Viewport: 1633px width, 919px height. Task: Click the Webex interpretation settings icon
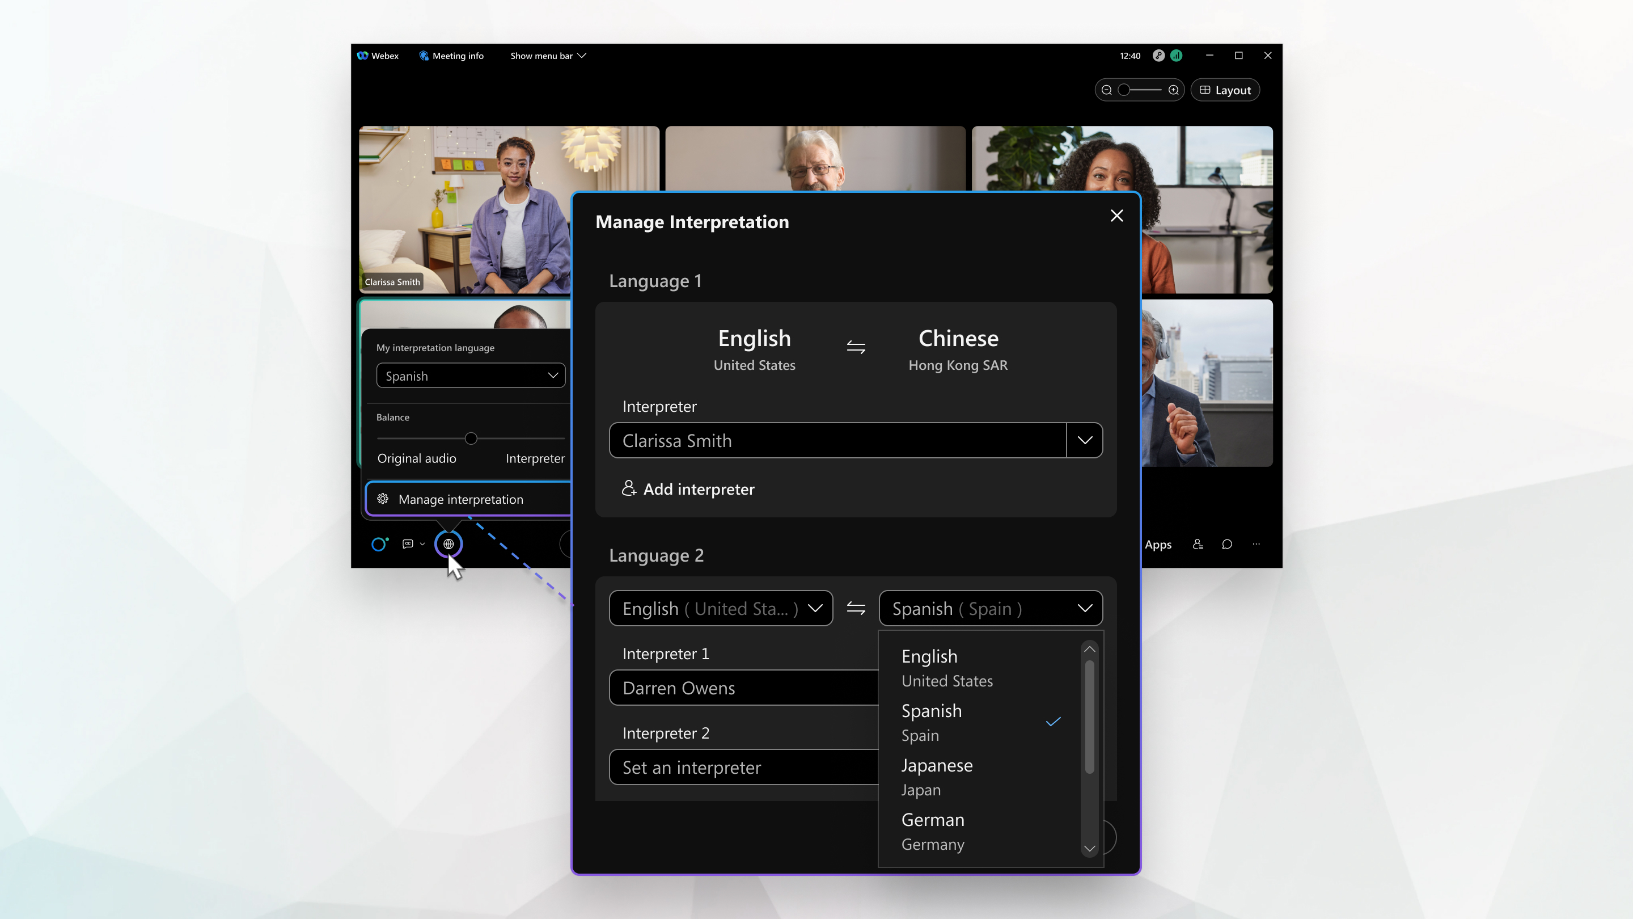447,544
